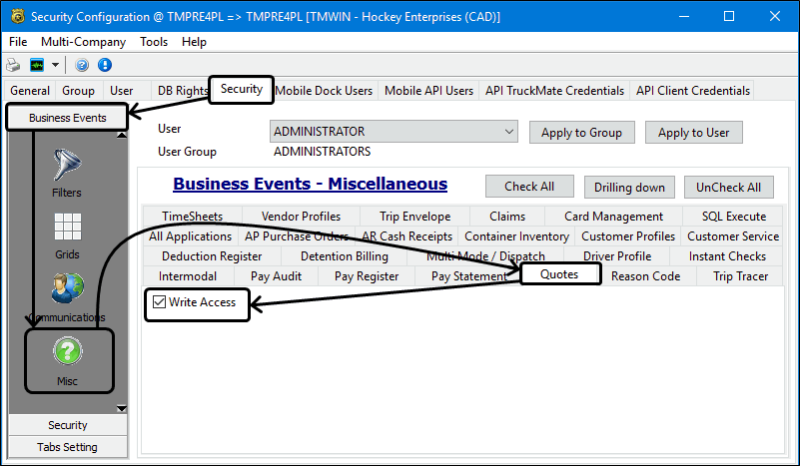
Task: Select the Multi Mode / Dispatch tab
Action: coord(485,256)
